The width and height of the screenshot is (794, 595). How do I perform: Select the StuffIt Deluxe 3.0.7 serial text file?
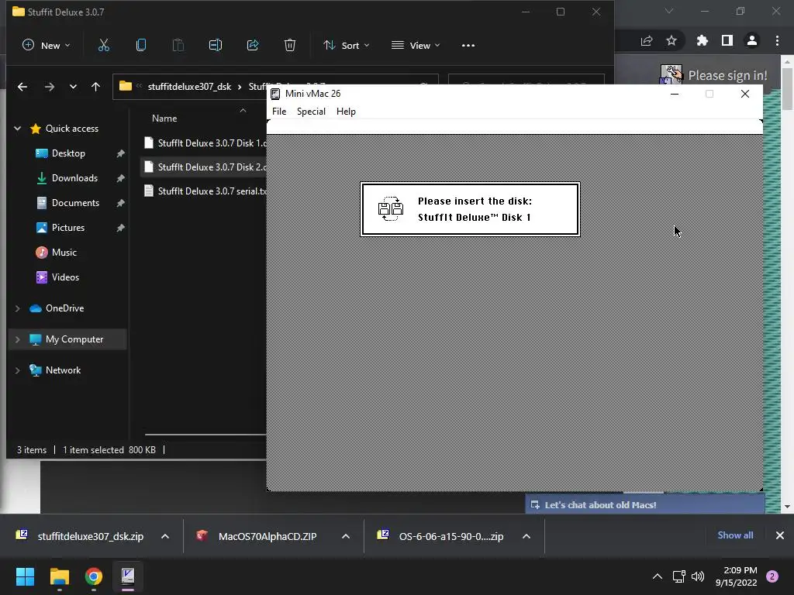(204, 191)
